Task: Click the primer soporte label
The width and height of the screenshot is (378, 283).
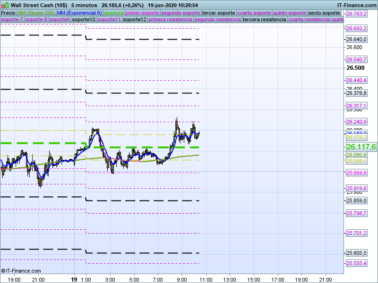Action: point(143,13)
